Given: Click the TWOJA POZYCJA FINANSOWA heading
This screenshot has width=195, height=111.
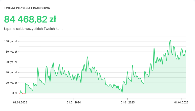Looking at the screenshot, I should point(27,8).
